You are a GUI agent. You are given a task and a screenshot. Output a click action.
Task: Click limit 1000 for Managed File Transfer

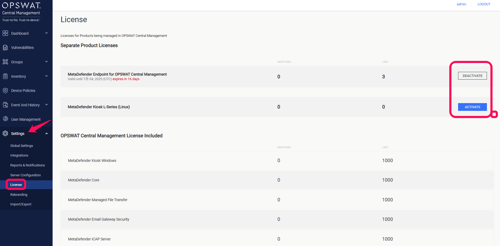(x=387, y=200)
